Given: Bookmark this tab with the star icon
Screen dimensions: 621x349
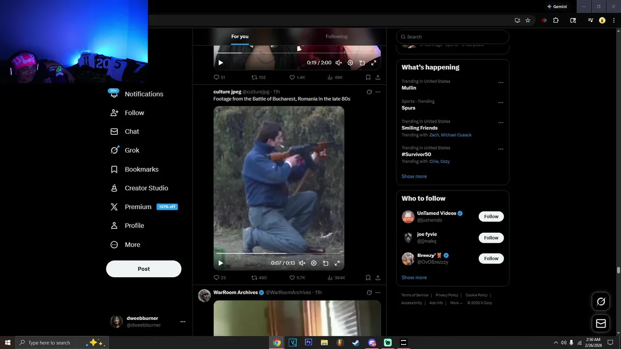Looking at the screenshot, I should (x=528, y=20).
